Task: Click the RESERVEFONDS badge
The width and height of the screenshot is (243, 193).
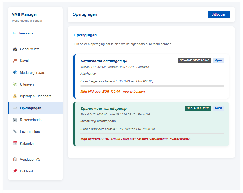Action: point(198,108)
